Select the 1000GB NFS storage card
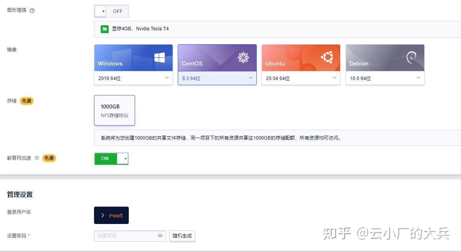Screen dimensions: 461x252 (114, 110)
